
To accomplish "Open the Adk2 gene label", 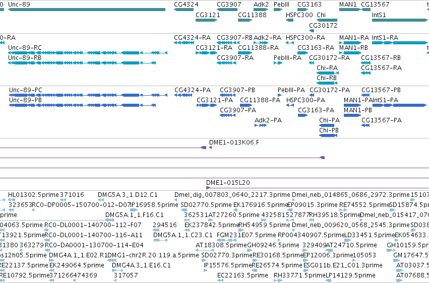I will pyautogui.click(x=261, y=5).
